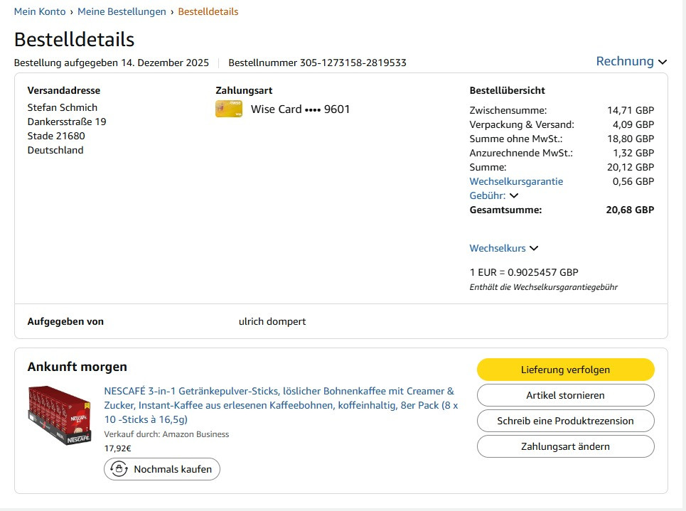Click Bestellung aufgegeben 14. Dezember 2025 text
The image size is (686, 511).
(112, 63)
